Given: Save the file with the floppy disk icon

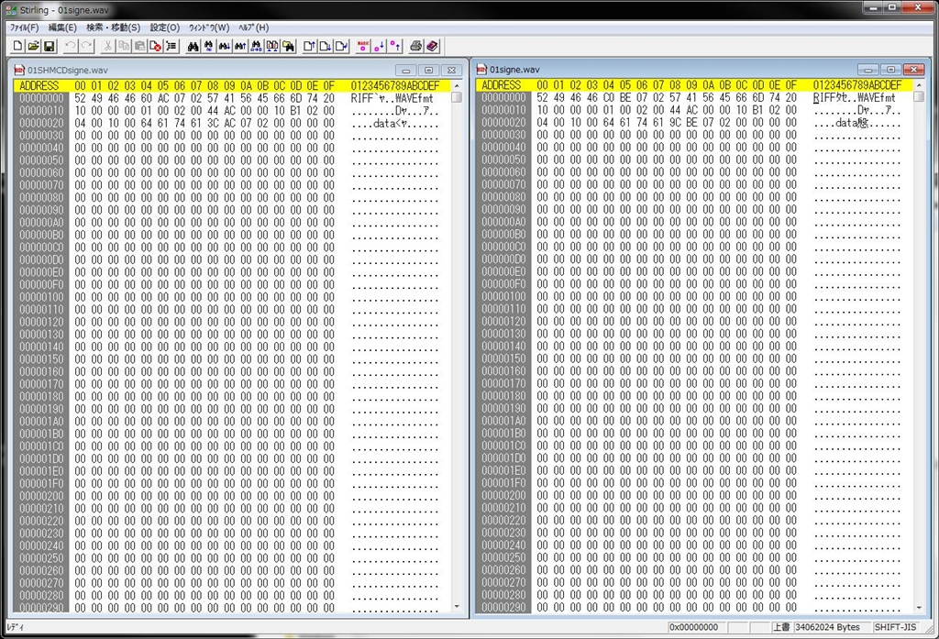Looking at the screenshot, I should 50,46.
